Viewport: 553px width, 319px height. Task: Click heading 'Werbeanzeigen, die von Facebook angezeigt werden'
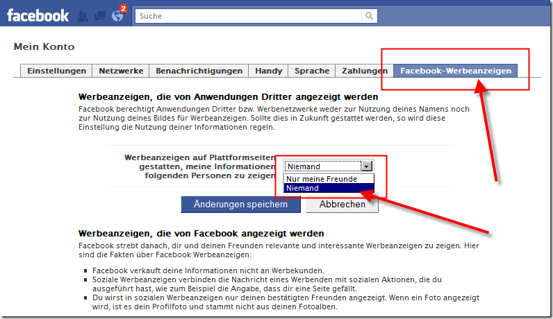pyautogui.click(x=201, y=234)
